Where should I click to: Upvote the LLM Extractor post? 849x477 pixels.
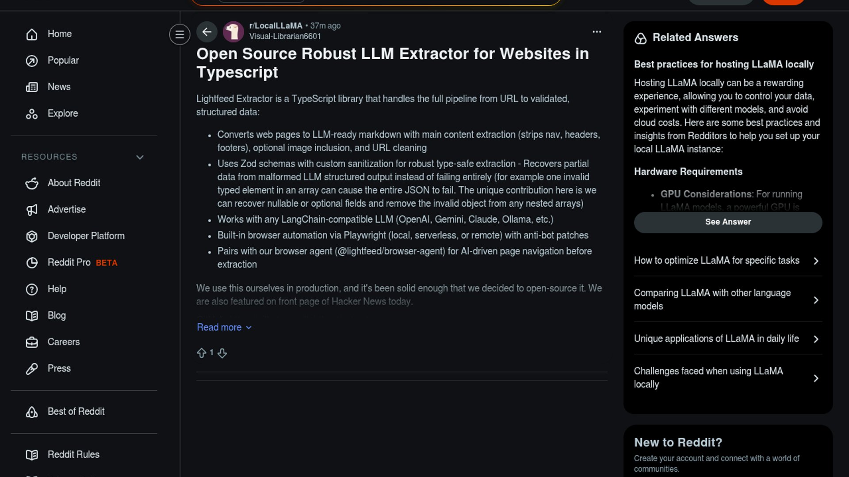pos(202,353)
